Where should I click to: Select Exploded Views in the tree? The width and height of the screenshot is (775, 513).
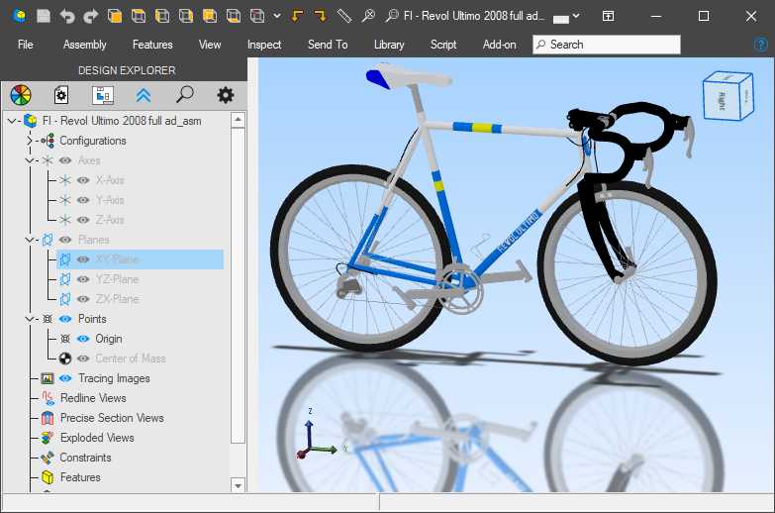[x=97, y=438]
